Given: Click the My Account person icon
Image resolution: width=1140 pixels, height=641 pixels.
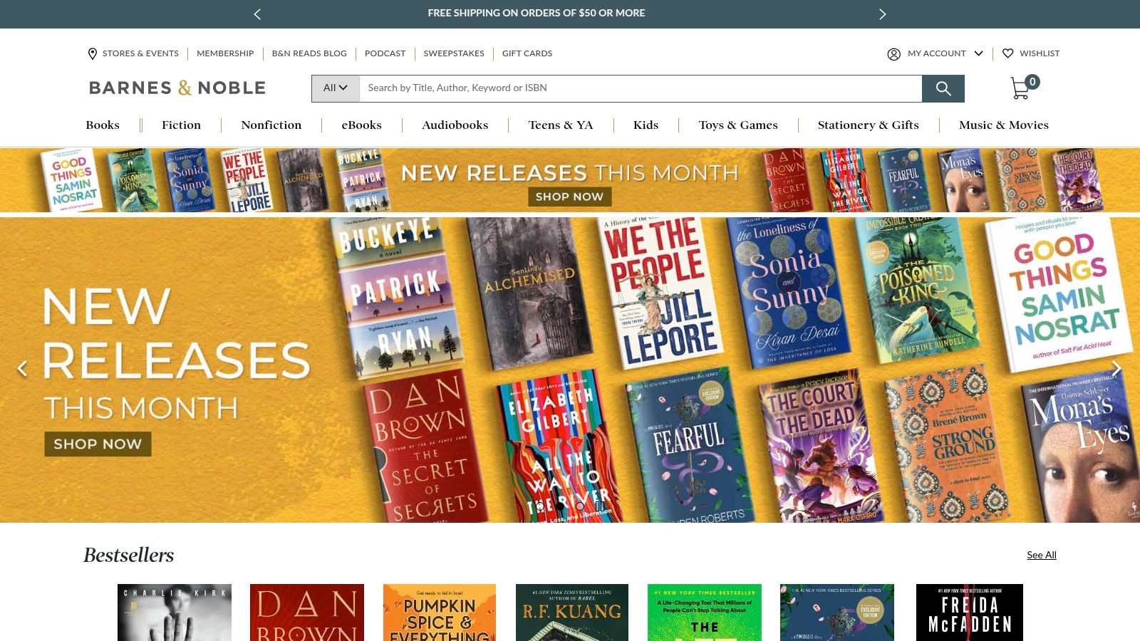Looking at the screenshot, I should coord(893,53).
